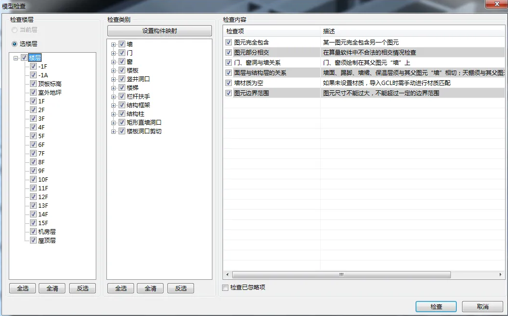508x316 pixels.
Task: Uncheck the -1F floor checkbox
Action: click(33, 66)
